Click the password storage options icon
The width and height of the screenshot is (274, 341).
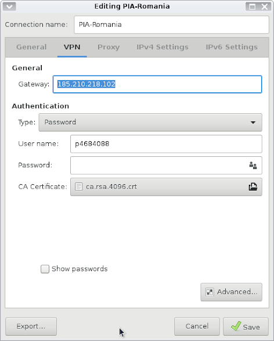tap(253, 166)
